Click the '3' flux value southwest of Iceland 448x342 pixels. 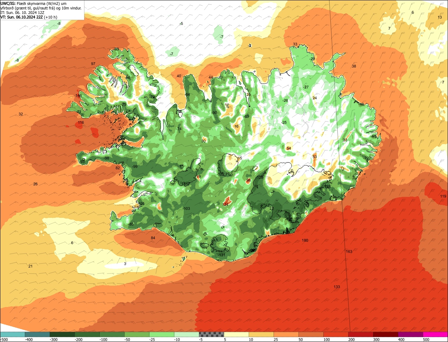click(x=125, y=264)
